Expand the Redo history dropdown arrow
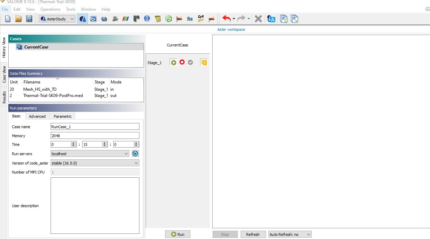Image resolution: width=430 pixels, height=239 pixels. coord(249,19)
